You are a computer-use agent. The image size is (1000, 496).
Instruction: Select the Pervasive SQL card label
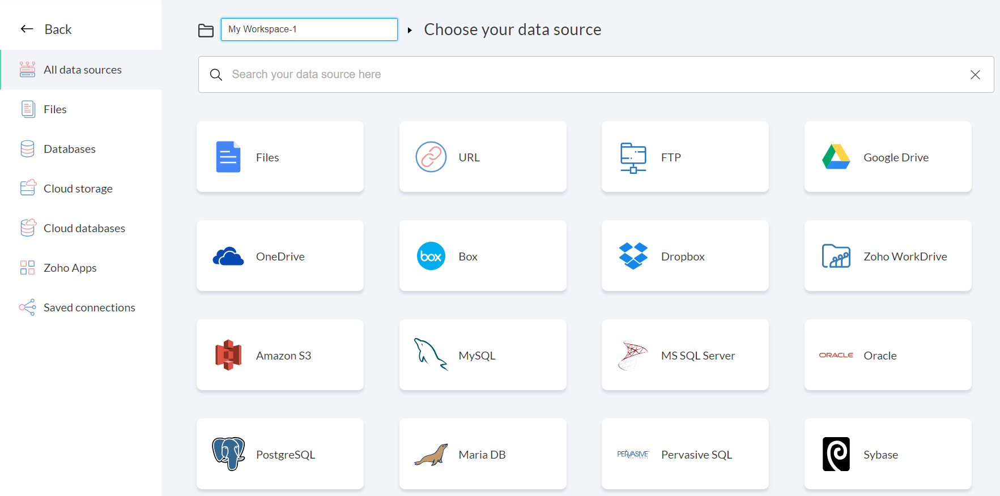[697, 455]
